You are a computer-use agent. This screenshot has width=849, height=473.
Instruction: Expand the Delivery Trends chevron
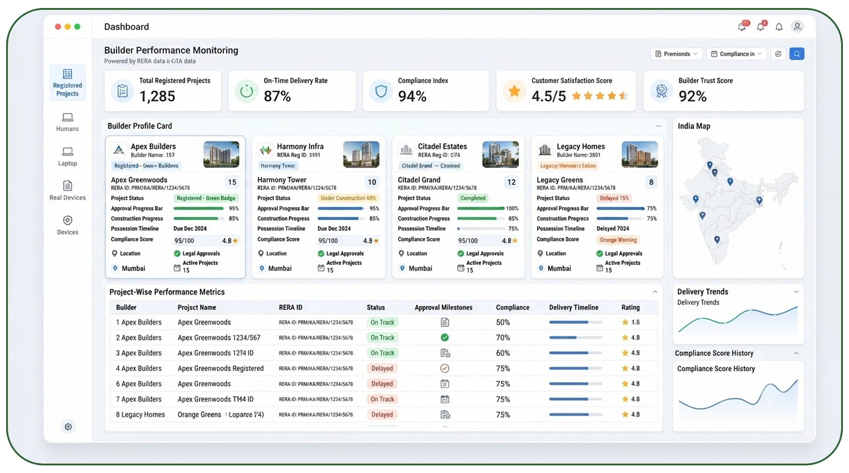[x=796, y=292]
